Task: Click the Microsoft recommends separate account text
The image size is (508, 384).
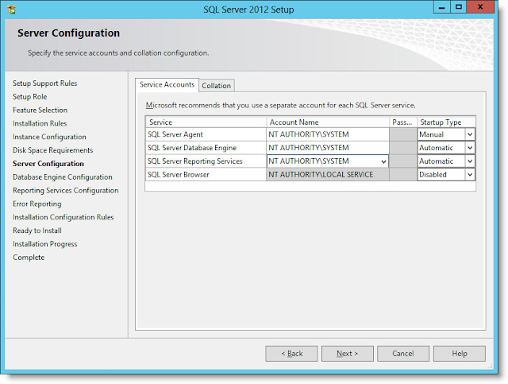Action: pos(280,105)
